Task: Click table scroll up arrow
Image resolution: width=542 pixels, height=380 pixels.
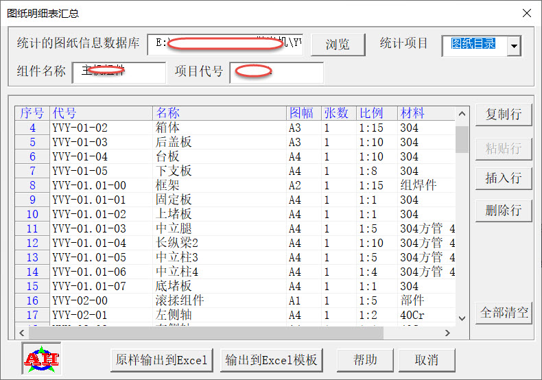Action: [x=462, y=114]
